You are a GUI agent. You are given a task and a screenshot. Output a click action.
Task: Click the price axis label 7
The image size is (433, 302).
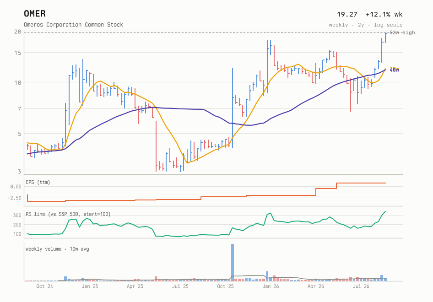pyautogui.click(x=19, y=109)
